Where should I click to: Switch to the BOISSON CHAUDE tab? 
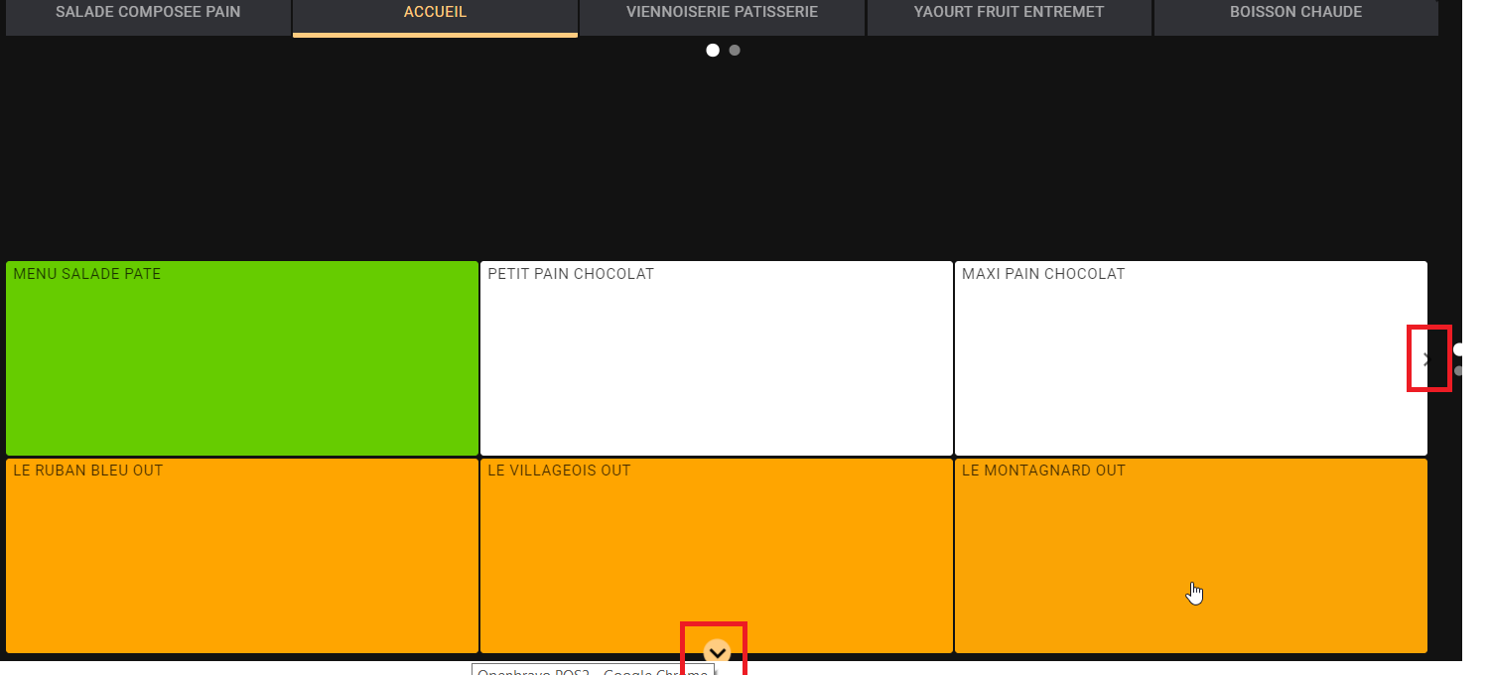pyautogui.click(x=1295, y=13)
